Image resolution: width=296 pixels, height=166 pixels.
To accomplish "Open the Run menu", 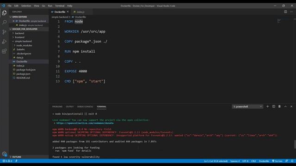I will coord(50,6).
